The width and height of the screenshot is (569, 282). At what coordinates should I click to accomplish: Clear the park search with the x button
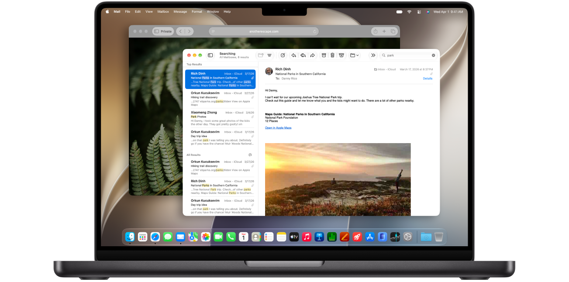(434, 55)
